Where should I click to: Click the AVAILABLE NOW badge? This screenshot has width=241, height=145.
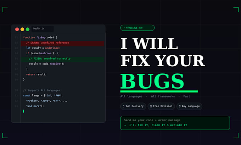pyautogui.click(x=137, y=28)
